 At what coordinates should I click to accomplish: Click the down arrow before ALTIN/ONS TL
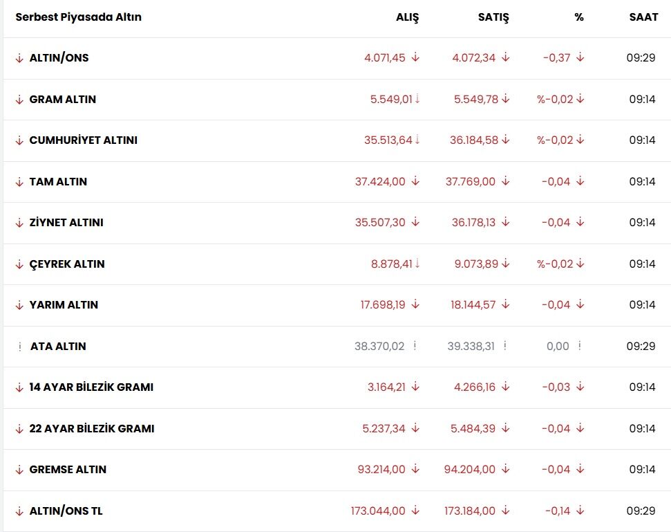tap(19, 511)
